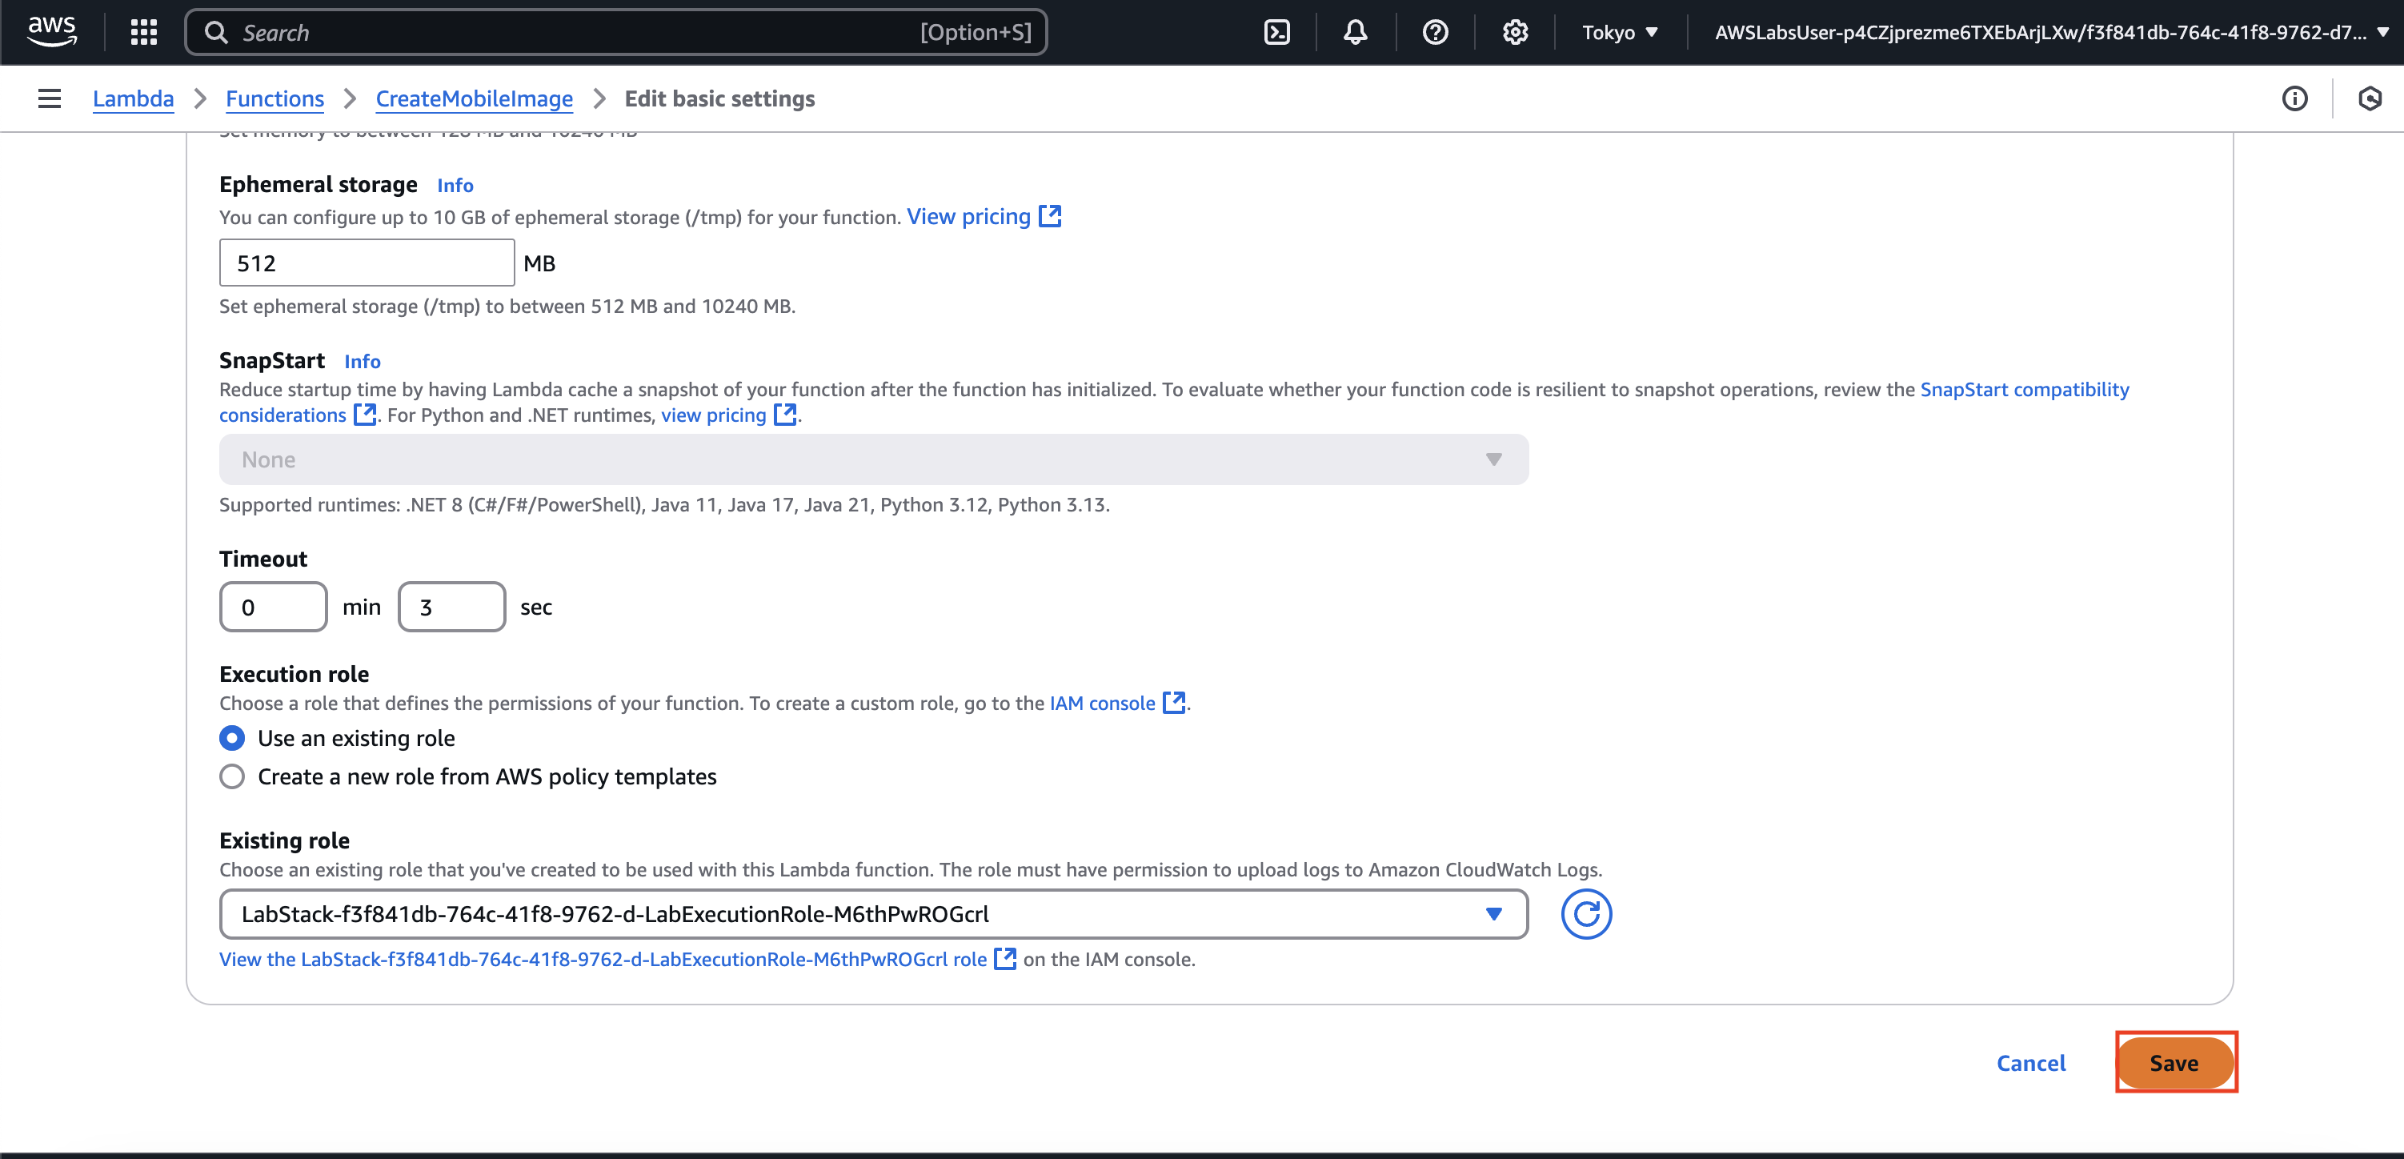Launch CloudShell from the top bar
This screenshot has height=1159, width=2404.
point(1276,33)
